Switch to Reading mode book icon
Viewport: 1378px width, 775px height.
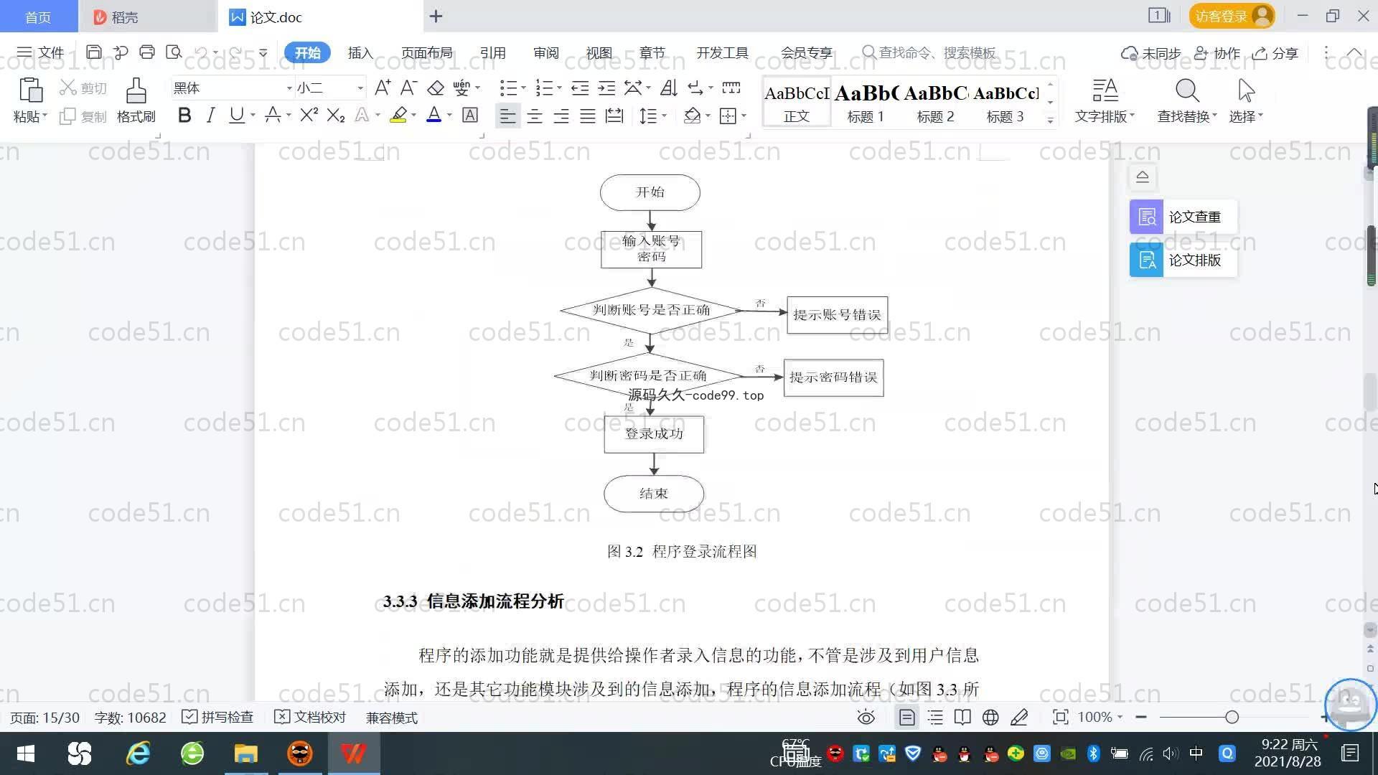[x=962, y=717]
